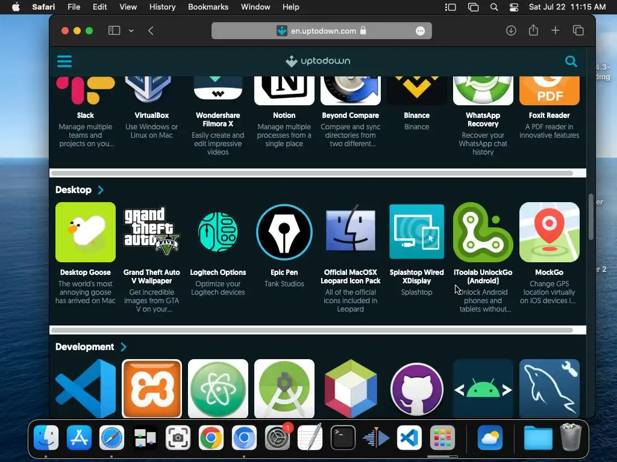This screenshot has width=617, height=462.
Task: Open the Foxit Reader PDF icon
Action: 550,91
